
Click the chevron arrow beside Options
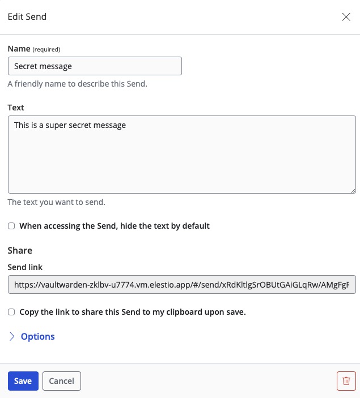click(12, 336)
